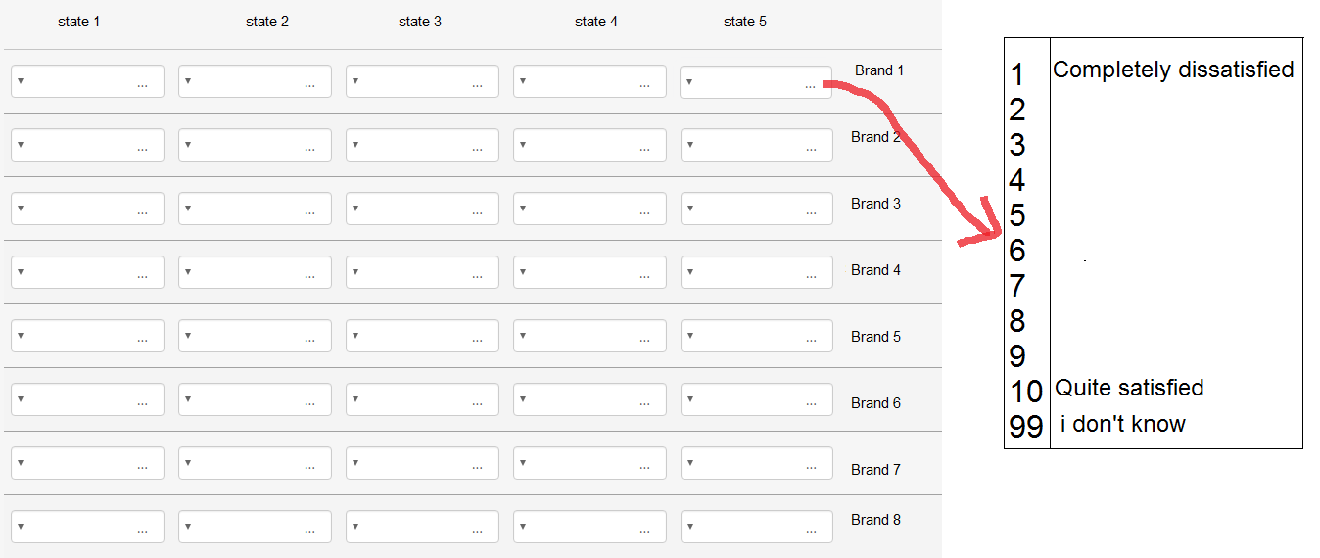
Task: Click the Brand 1 row label
Action: pos(879,70)
